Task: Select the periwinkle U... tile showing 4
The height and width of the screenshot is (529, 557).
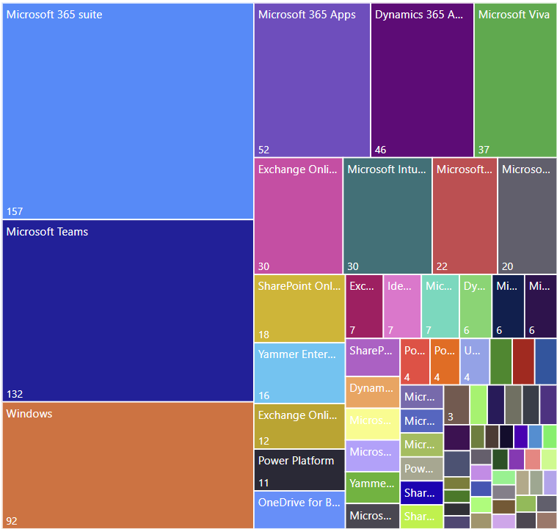Action: click(x=475, y=362)
